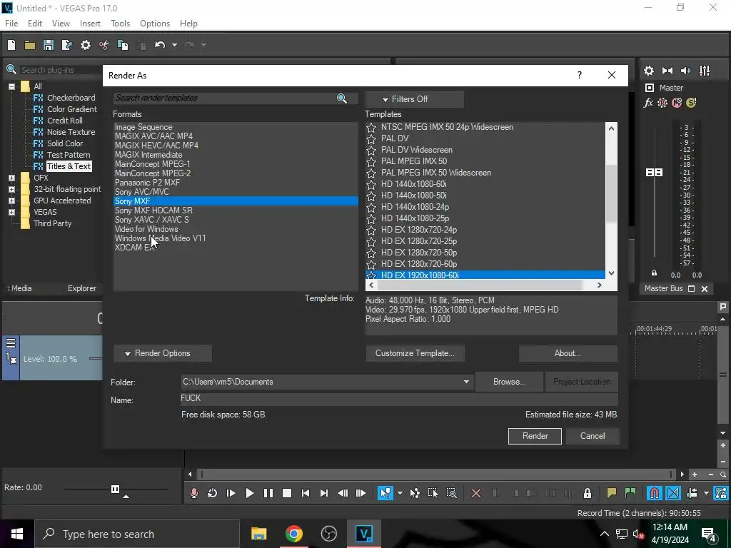Click the Record microphone button
This screenshot has width=731, height=548.
194,493
